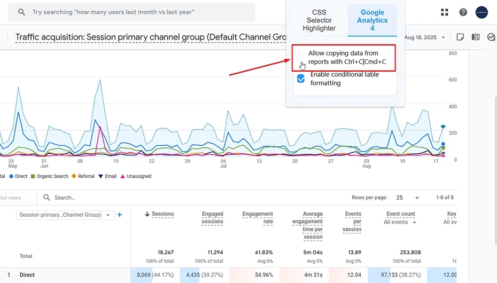The height and width of the screenshot is (283, 497).
Task: Click the total sessions value 18,267
Action: click(166, 252)
